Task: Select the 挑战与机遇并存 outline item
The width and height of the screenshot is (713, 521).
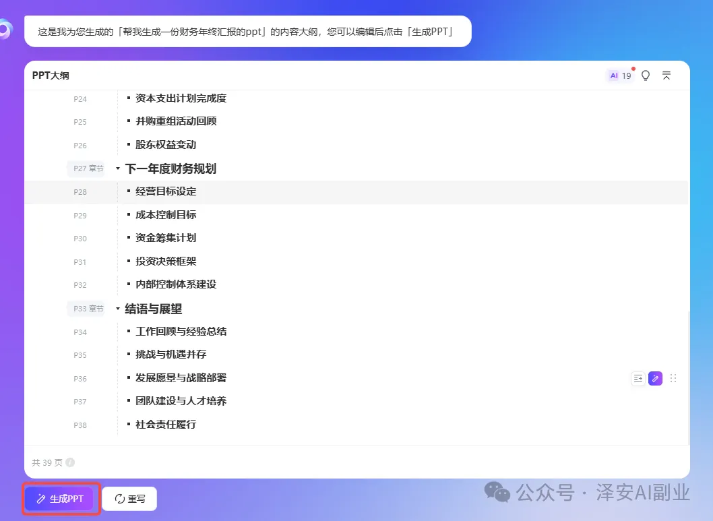Action: 171,355
